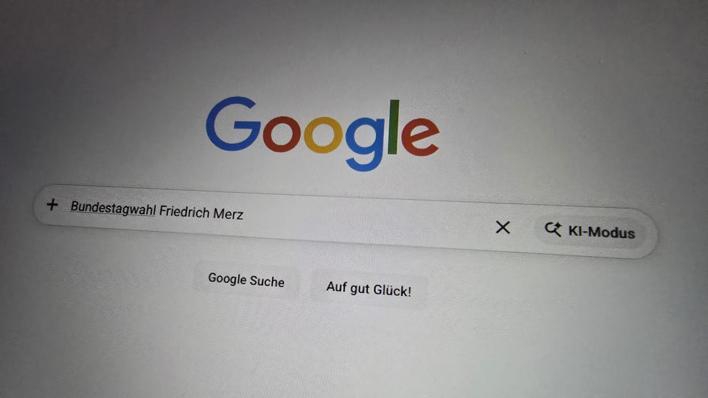
Task: Click the underlined word Bundestagwahl
Action: coord(113,208)
